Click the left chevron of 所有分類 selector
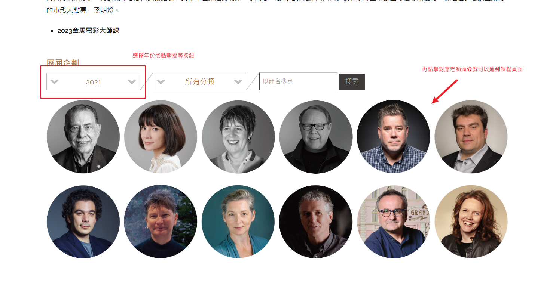This screenshot has width=553, height=288. (161, 82)
